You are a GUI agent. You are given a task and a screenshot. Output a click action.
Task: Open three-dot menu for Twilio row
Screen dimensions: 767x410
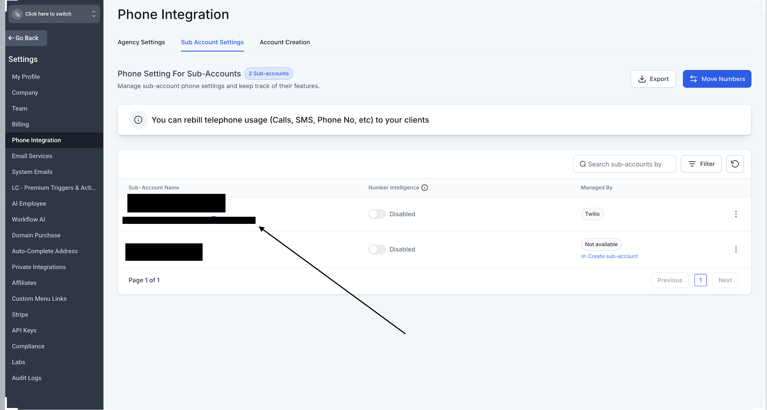(x=736, y=214)
